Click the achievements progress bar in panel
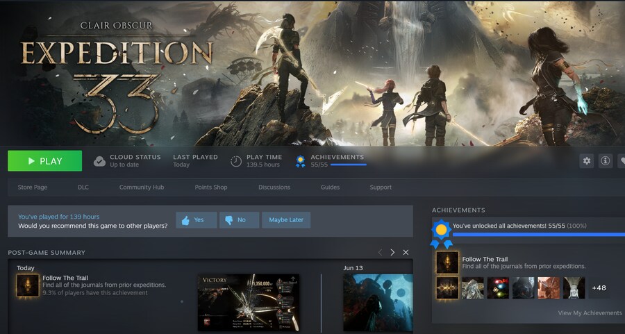 pyautogui.click(x=539, y=235)
